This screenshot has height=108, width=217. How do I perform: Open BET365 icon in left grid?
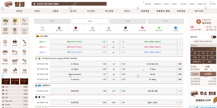point(5,70)
